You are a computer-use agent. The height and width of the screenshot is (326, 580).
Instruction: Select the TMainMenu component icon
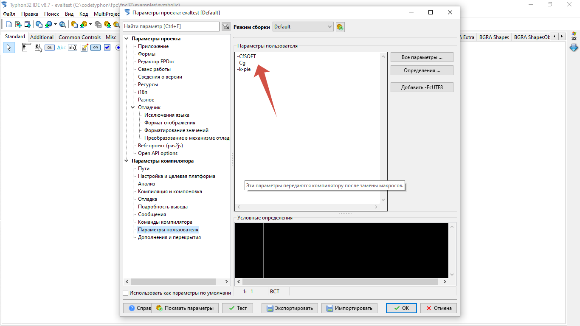(x=27, y=48)
